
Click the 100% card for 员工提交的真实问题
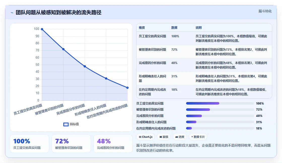click(29, 144)
